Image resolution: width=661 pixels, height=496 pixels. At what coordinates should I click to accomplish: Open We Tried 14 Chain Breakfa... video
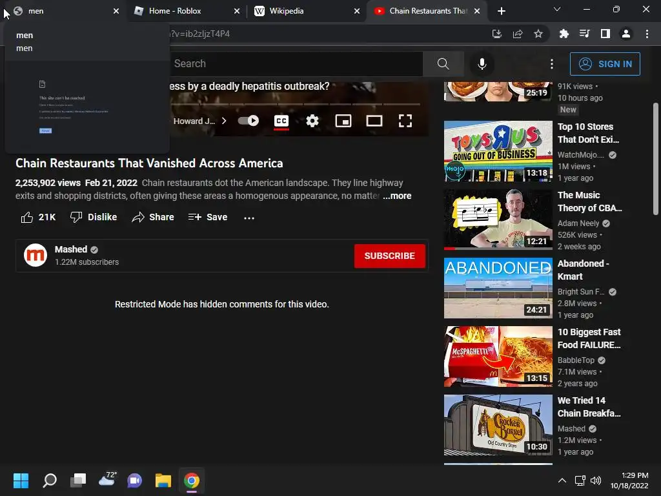pyautogui.click(x=589, y=407)
